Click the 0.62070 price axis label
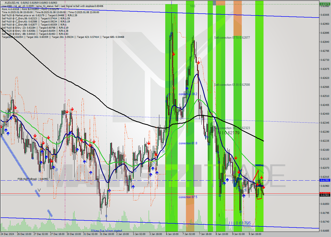331x237 pixels. 325,168
